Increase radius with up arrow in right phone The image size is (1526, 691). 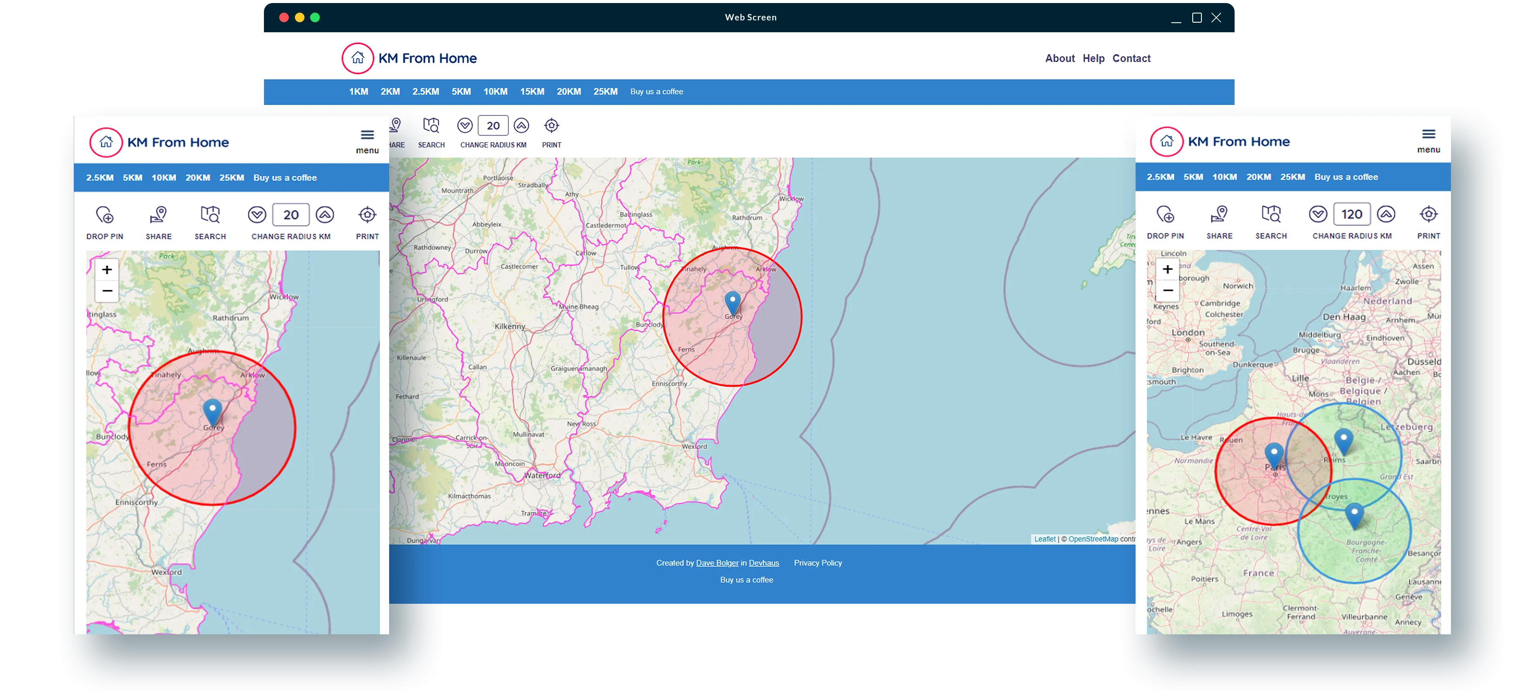1386,214
